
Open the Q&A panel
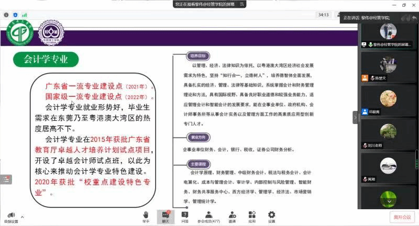click(184, 217)
